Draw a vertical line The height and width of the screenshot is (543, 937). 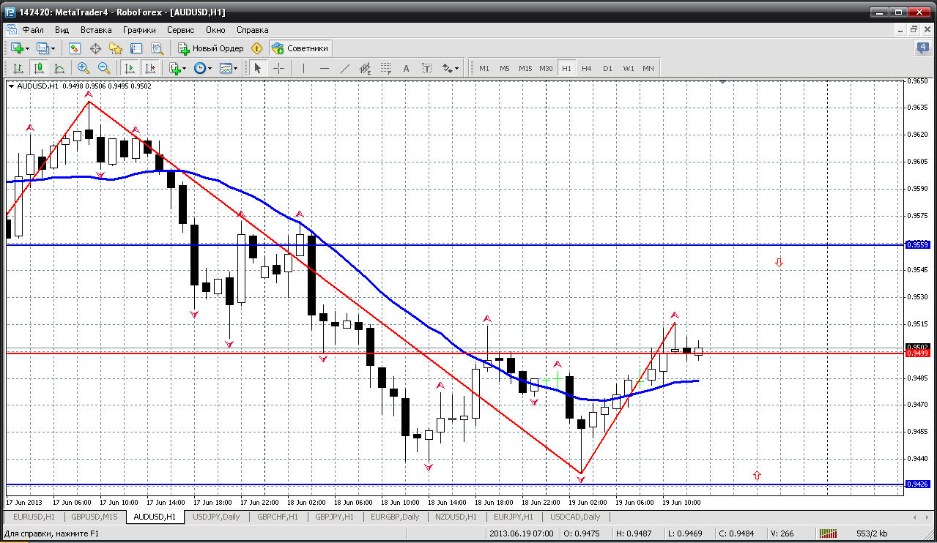coord(303,68)
